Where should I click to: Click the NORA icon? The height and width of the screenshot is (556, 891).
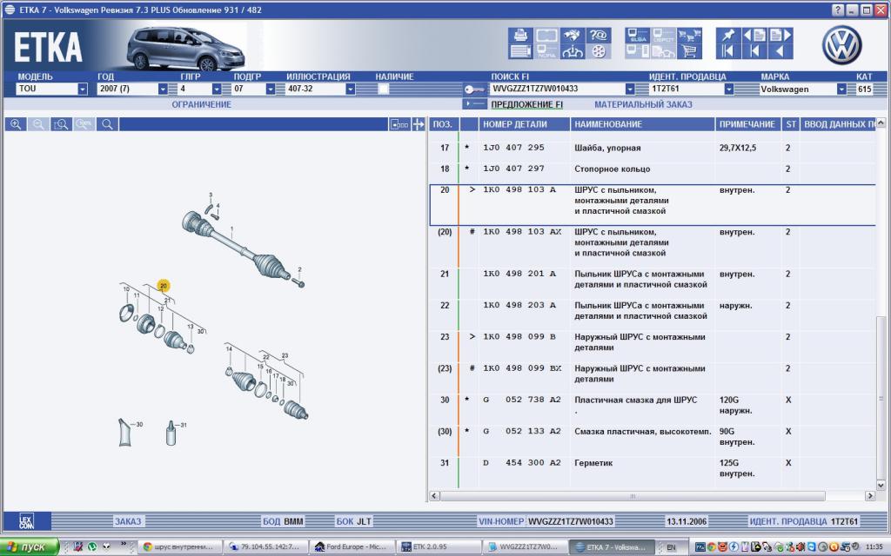click(546, 51)
